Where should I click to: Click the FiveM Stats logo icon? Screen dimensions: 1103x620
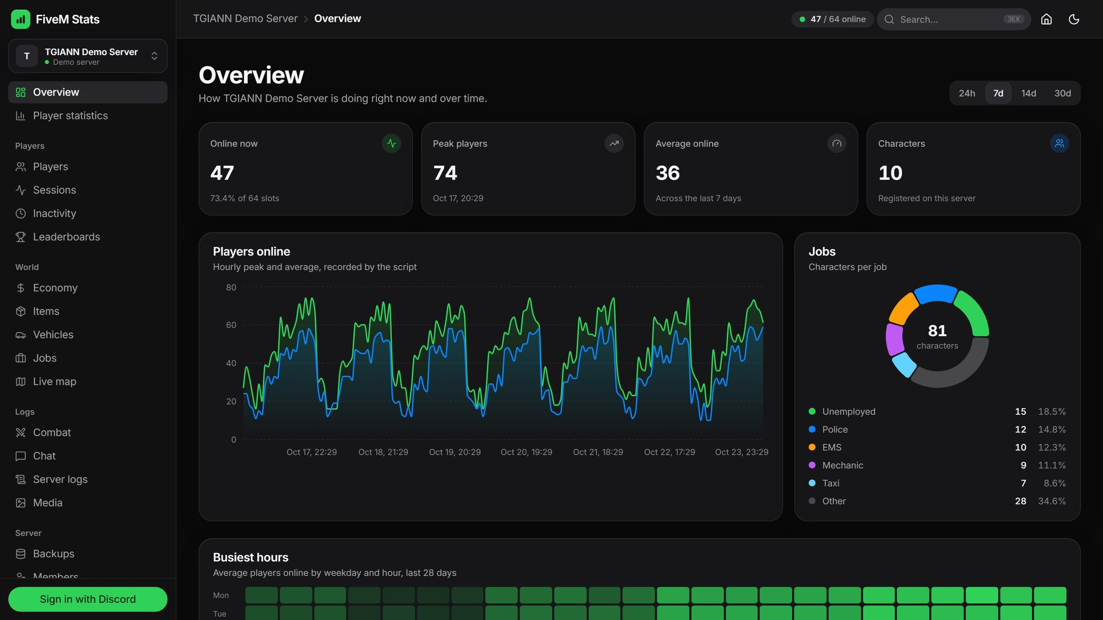coord(21,19)
